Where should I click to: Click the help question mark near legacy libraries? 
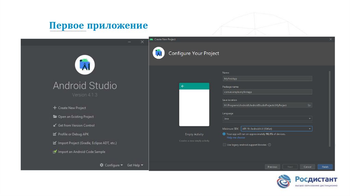click(270, 145)
